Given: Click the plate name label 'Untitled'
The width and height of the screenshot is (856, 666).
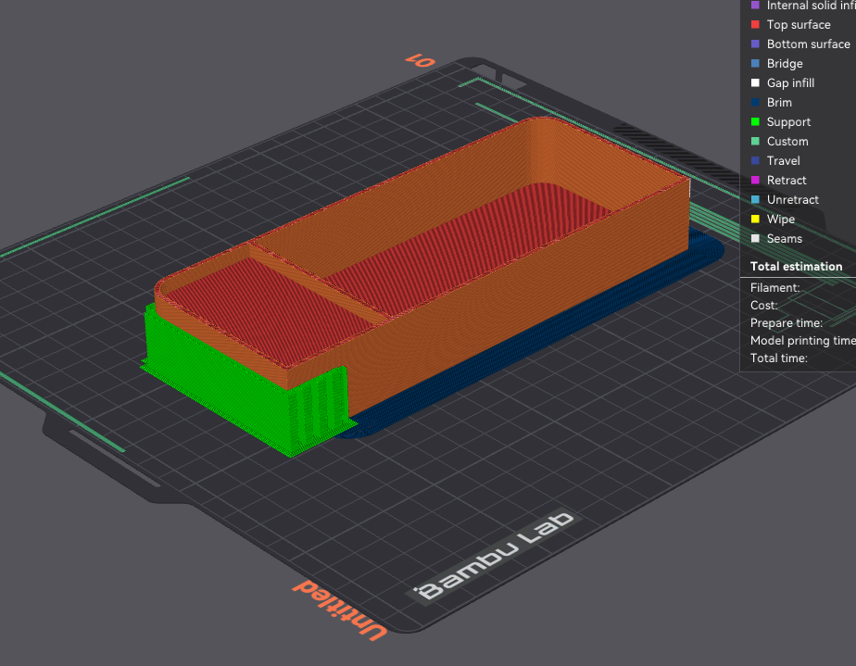Looking at the screenshot, I should pyautogui.click(x=340, y=610).
